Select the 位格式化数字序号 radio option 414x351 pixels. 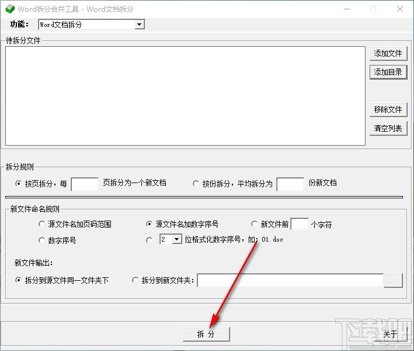tap(149, 240)
